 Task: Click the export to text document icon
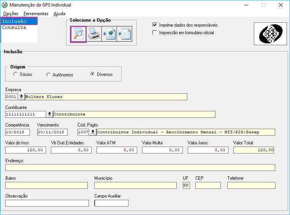tap(125, 34)
